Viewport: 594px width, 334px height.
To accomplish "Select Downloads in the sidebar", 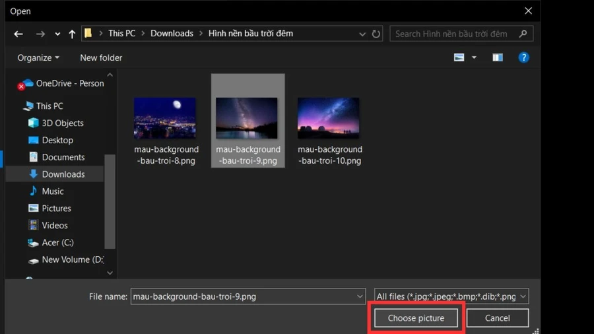I will click(63, 174).
